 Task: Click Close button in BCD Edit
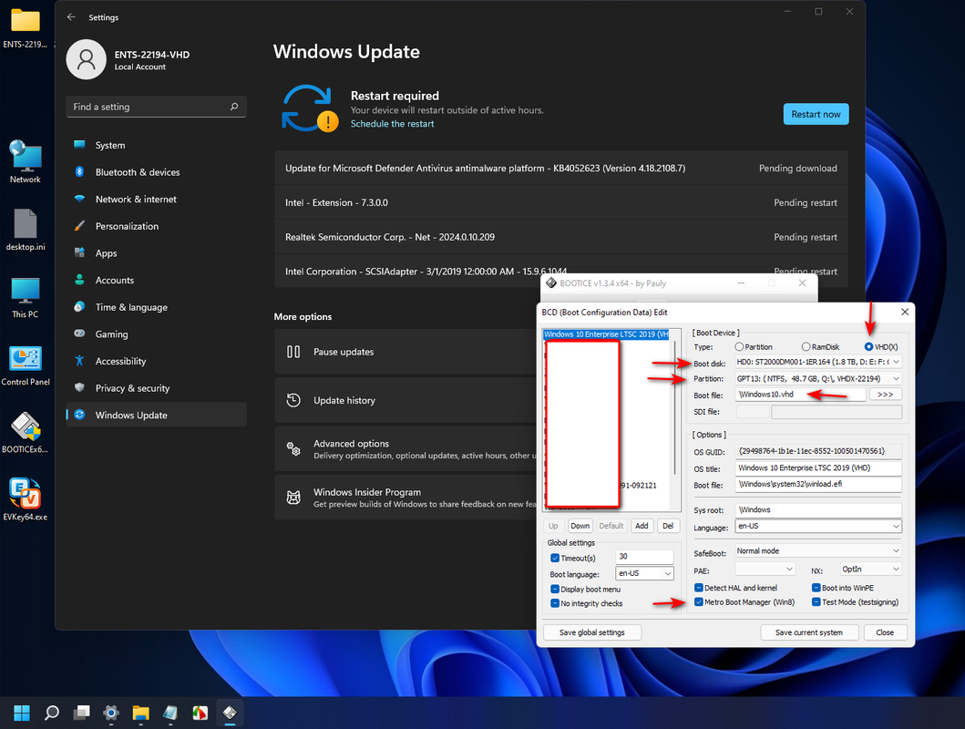(x=885, y=632)
